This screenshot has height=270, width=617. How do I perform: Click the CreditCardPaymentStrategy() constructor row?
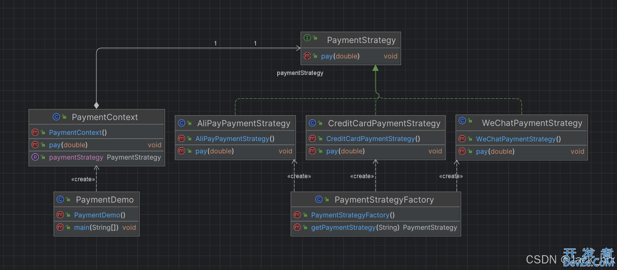(375, 139)
